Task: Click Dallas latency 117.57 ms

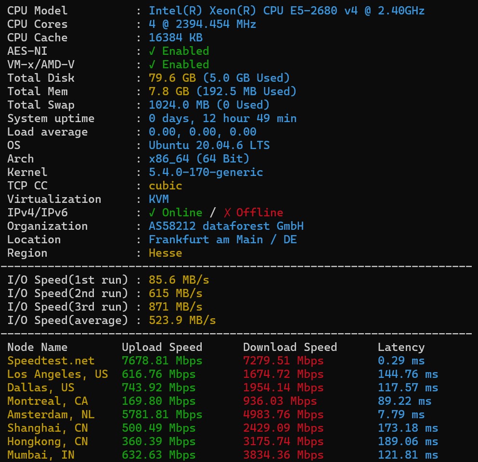Action: click(x=408, y=387)
